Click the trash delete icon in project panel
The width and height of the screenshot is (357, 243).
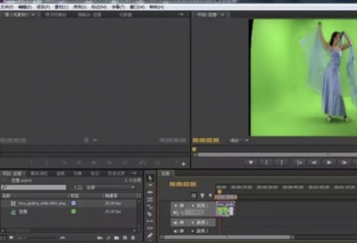click(x=133, y=238)
